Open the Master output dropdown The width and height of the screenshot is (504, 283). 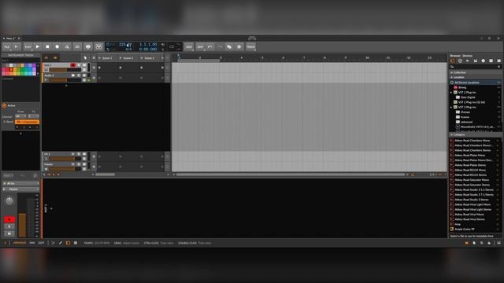coord(21,189)
